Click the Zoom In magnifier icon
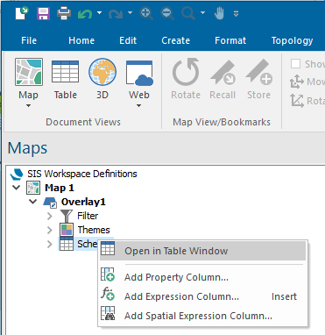The image size is (325, 335). [x=146, y=13]
